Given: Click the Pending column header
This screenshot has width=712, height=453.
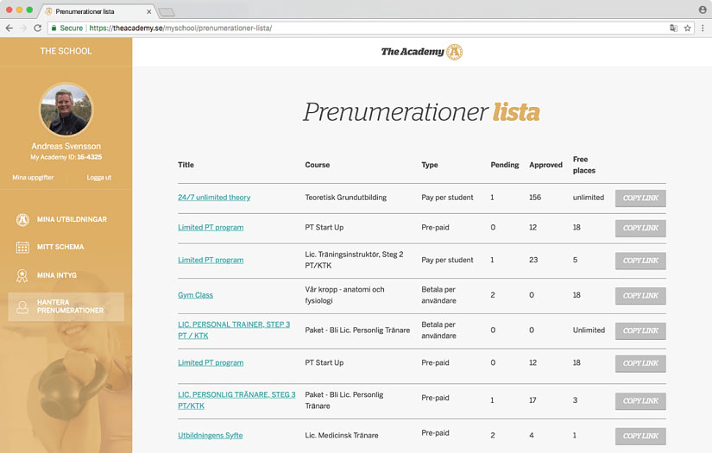Looking at the screenshot, I should click(x=505, y=165).
